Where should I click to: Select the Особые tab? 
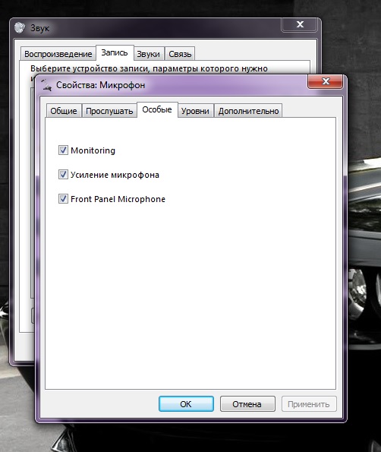[157, 109]
